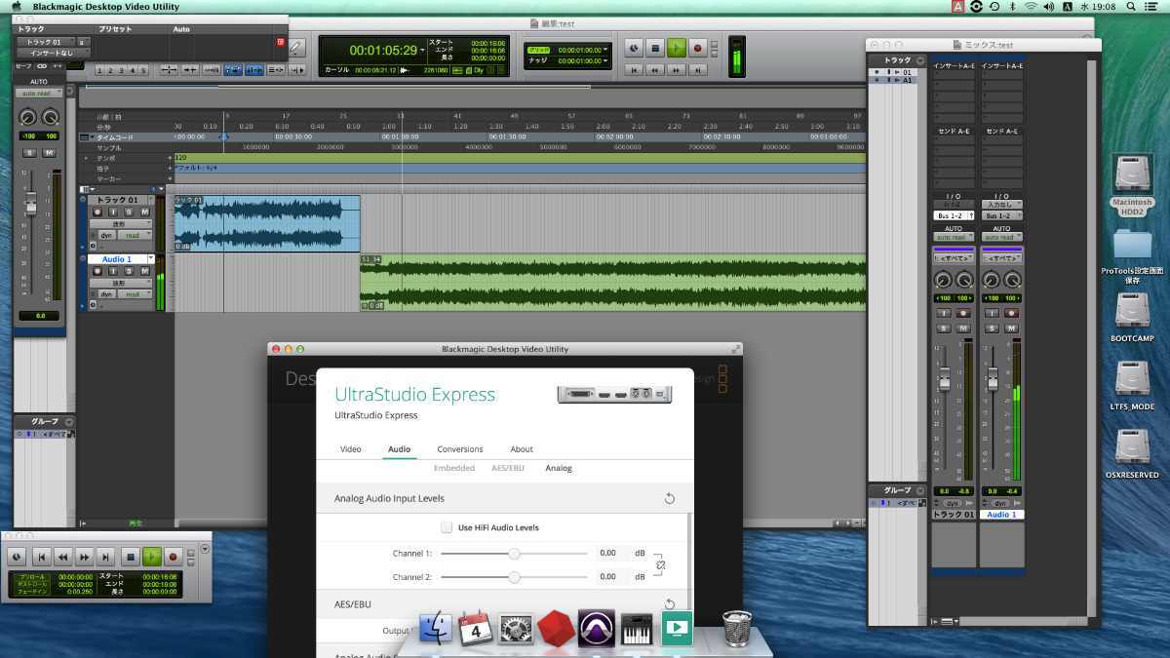Click Play in the floating Transport window
The image size is (1170, 658).
click(x=152, y=557)
